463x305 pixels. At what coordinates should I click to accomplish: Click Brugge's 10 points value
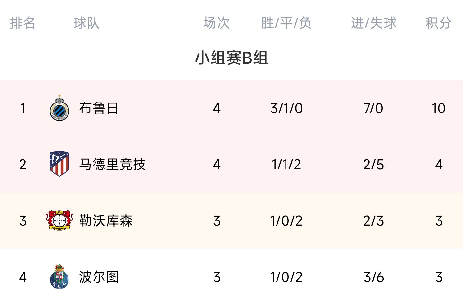(x=439, y=108)
